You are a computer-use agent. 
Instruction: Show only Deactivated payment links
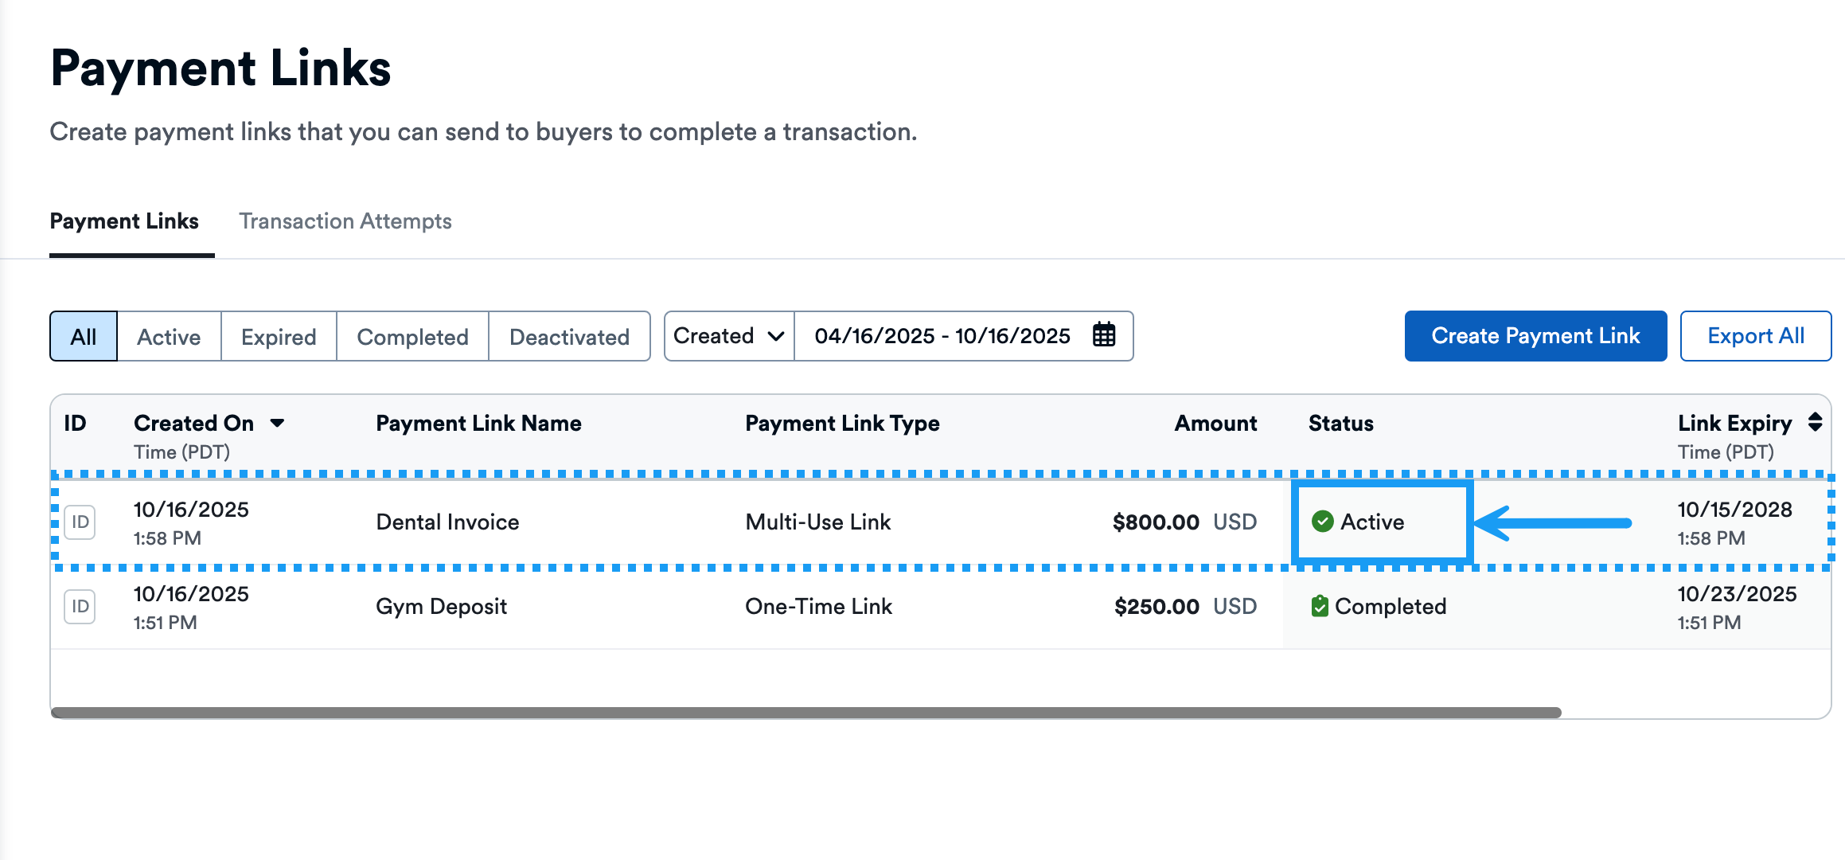pyautogui.click(x=569, y=336)
